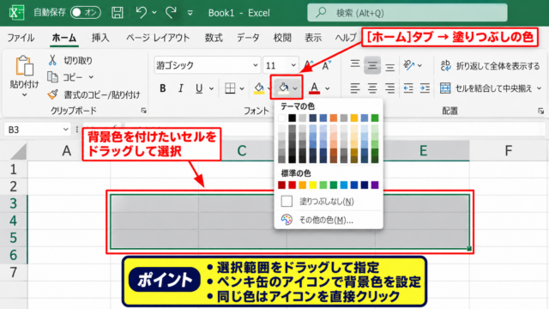Screen dimensions: 549x309
Task: Apply borders with the borders grid icon
Action: pyautogui.click(x=230, y=88)
